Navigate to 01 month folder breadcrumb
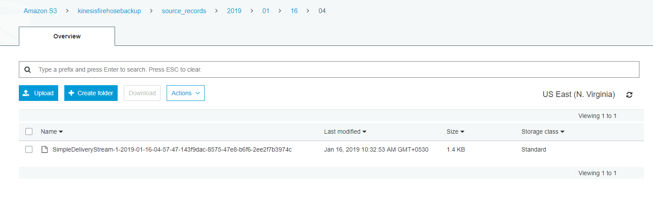The width and height of the screenshot is (653, 218). click(266, 11)
